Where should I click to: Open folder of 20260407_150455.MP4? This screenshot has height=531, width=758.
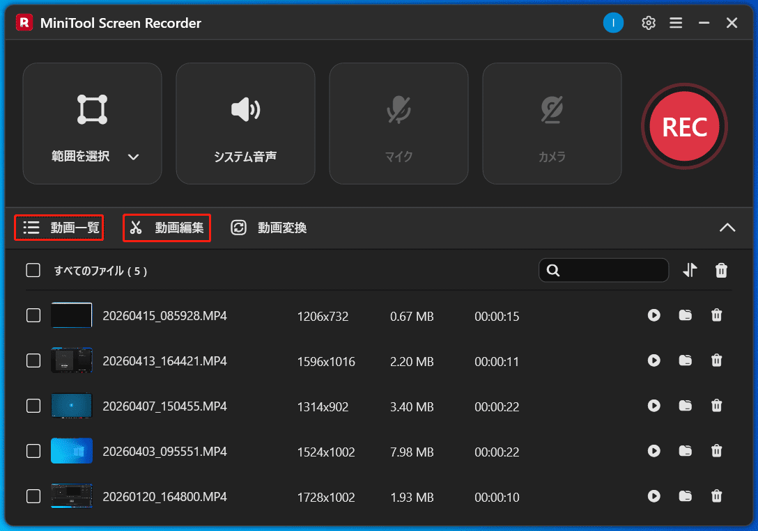tap(686, 406)
